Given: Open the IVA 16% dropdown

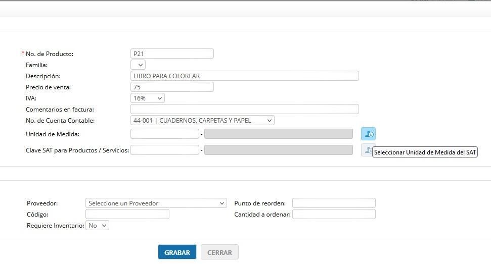Looking at the screenshot, I should (148, 98).
